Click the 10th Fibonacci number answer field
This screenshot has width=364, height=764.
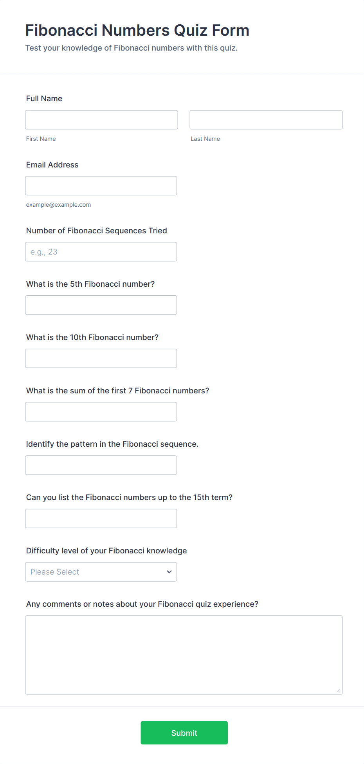(x=101, y=358)
